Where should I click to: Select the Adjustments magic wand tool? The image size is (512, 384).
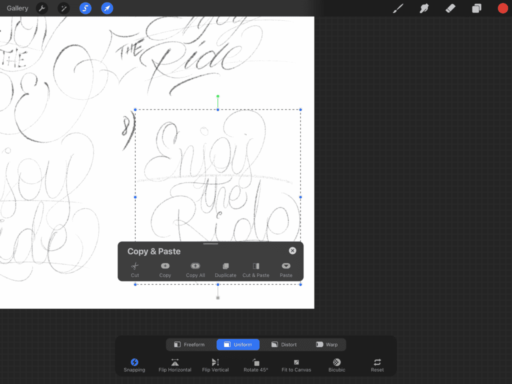pos(63,8)
